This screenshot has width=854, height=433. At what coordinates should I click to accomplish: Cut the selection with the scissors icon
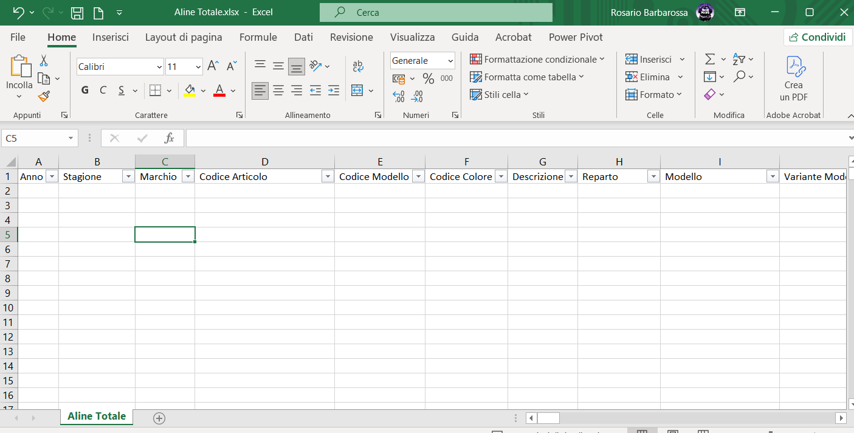(x=44, y=61)
